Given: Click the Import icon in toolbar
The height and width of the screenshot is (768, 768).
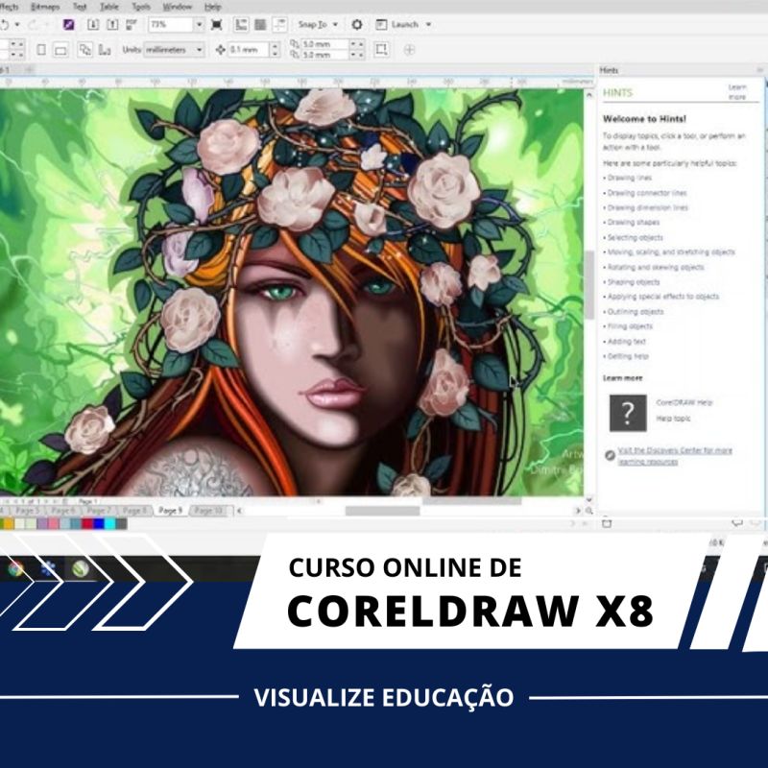Looking at the screenshot, I should tap(93, 25).
